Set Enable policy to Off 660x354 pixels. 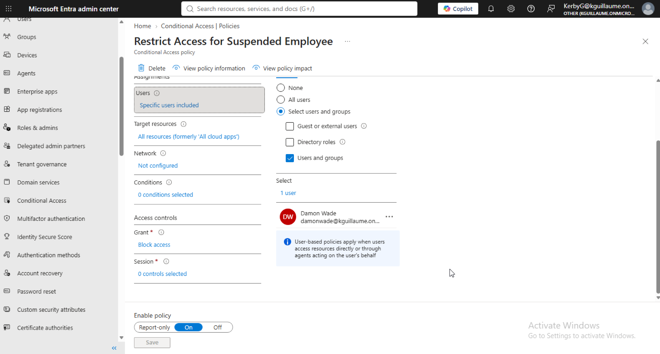(218, 327)
